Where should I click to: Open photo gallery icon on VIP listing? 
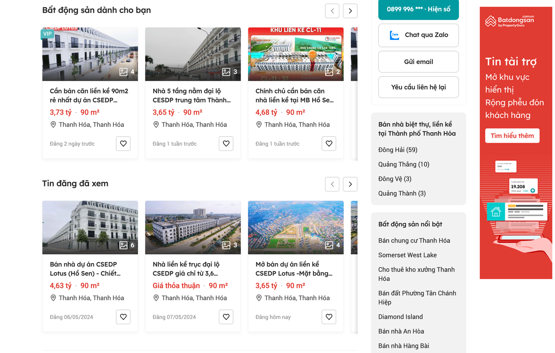[x=123, y=72]
